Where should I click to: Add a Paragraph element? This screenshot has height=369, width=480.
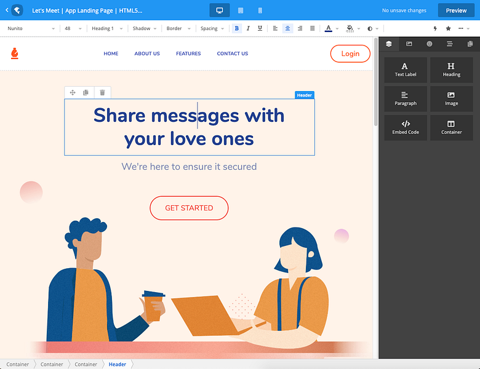[406, 98]
